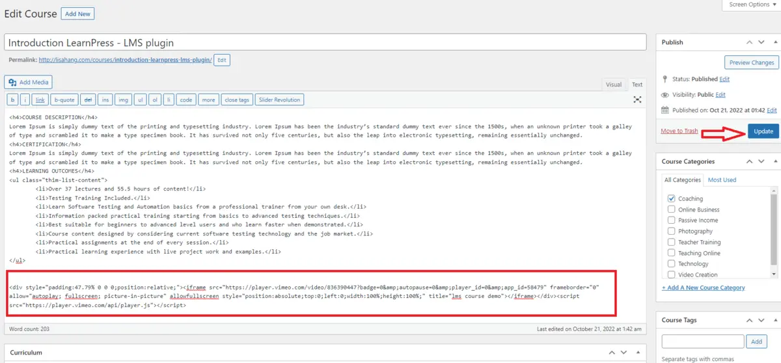Select the Most Used categories tab
This screenshot has width=781, height=363.
coord(722,180)
